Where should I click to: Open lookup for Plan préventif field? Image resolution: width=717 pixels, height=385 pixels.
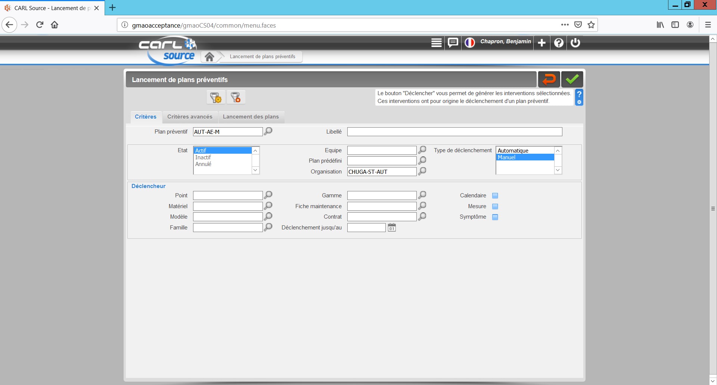click(268, 131)
